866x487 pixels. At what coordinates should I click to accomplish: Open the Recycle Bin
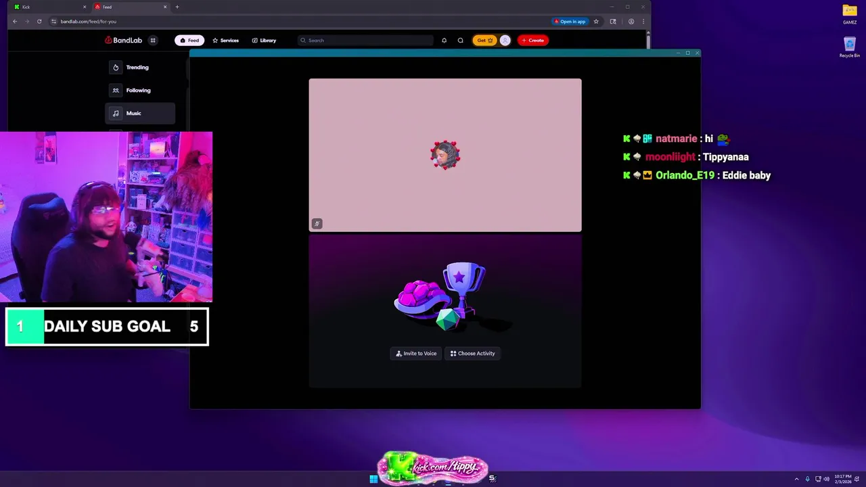850,47
